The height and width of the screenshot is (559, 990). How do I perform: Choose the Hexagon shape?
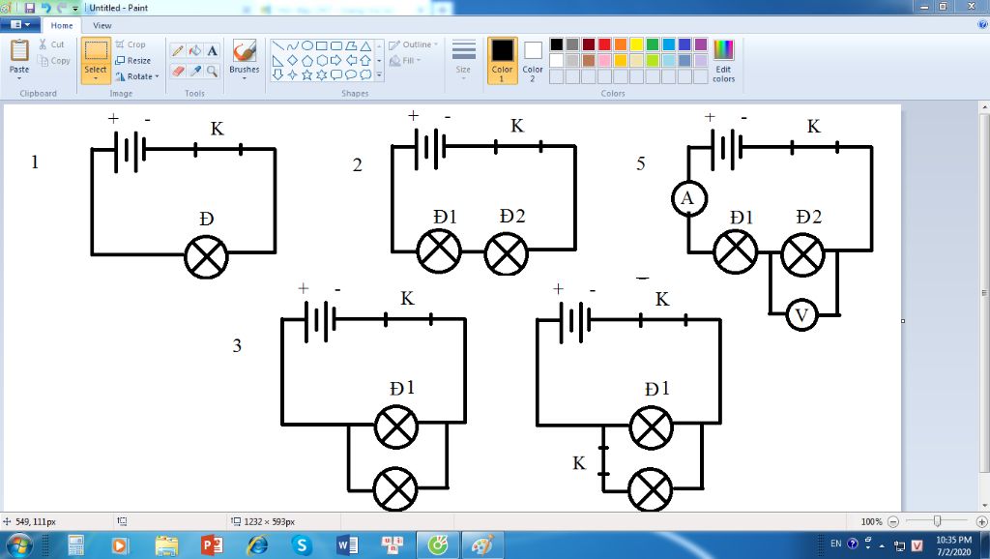pyautogui.click(x=321, y=61)
